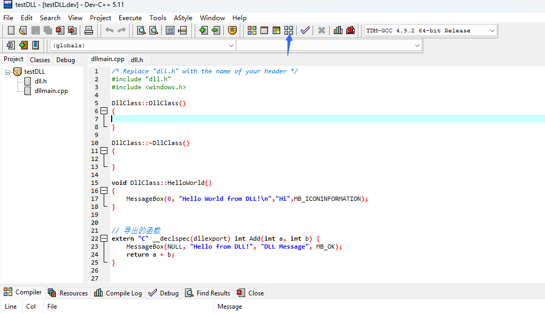Click the Redo arrow icon
Viewport: 545px width, 314px height.
(122, 30)
